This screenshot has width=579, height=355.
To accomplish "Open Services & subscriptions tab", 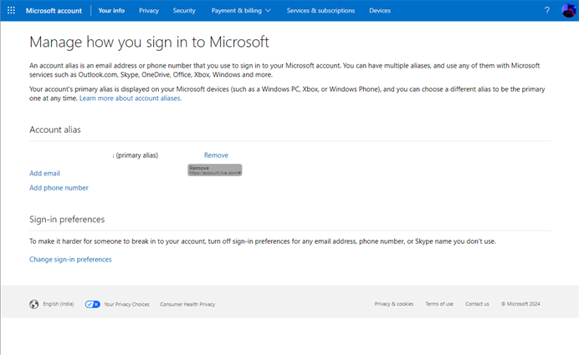I will (320, 11).
